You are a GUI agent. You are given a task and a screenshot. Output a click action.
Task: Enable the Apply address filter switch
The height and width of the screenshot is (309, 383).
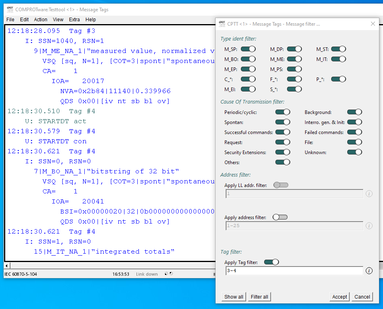pos(280,217)
